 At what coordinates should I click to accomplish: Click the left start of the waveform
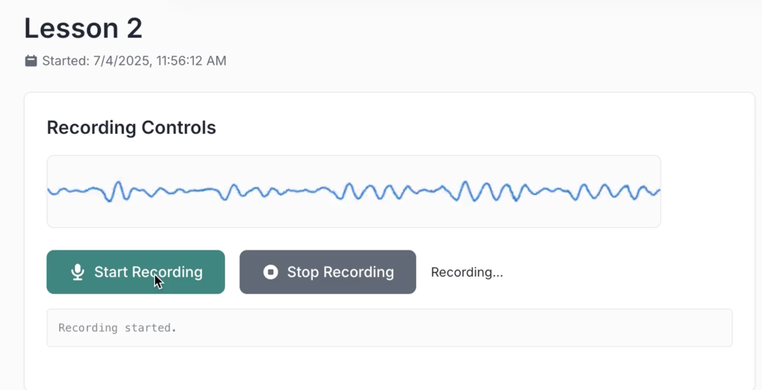(50, 190)
